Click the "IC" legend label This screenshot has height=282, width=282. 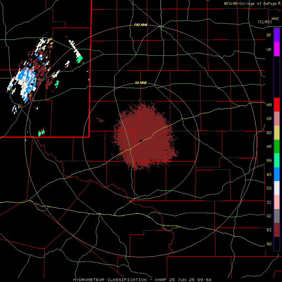[269, 202]
